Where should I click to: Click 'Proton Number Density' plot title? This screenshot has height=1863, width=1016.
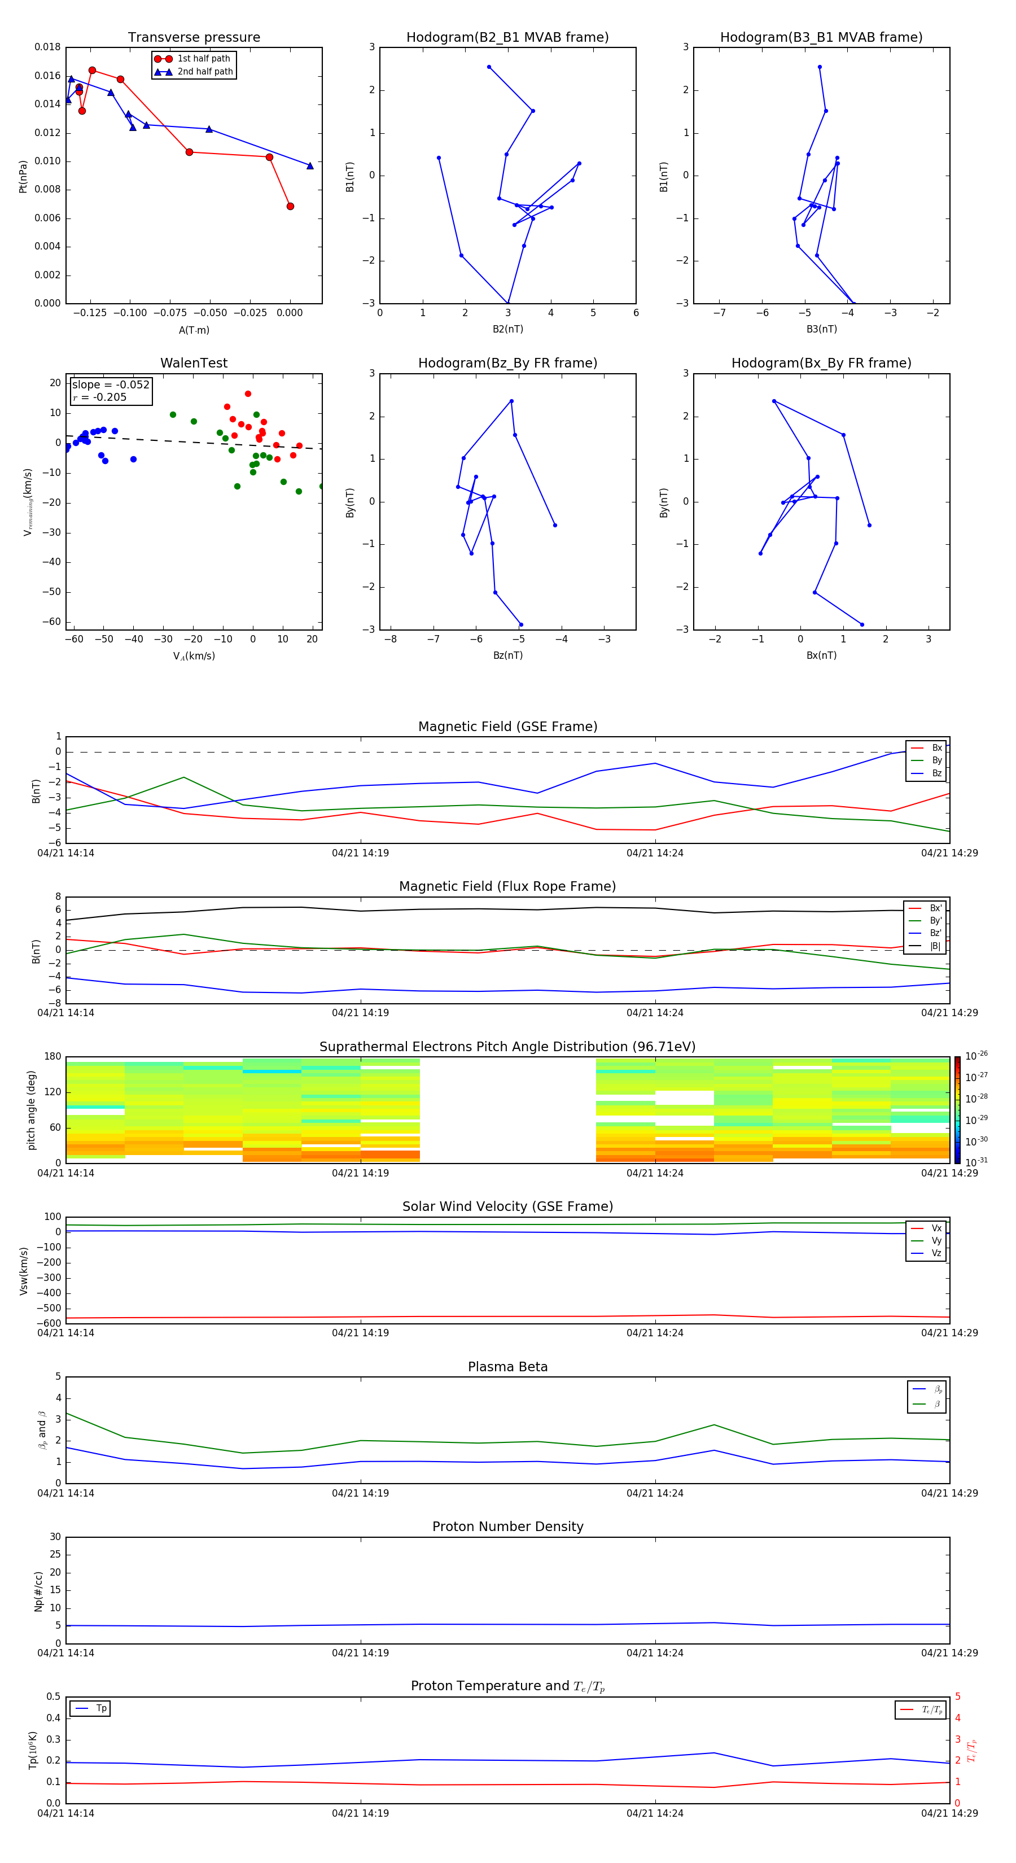507,1527
